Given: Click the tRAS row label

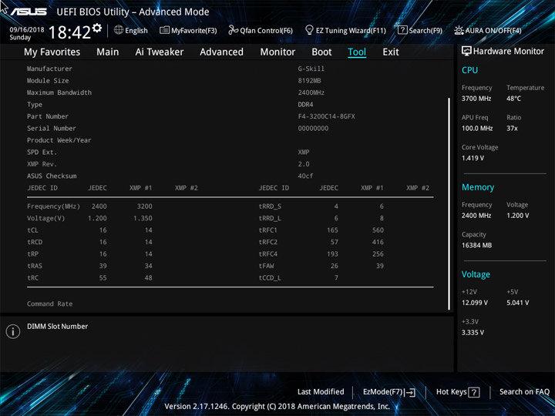Looking at the screenshot, I should click(x=35, y=266).
